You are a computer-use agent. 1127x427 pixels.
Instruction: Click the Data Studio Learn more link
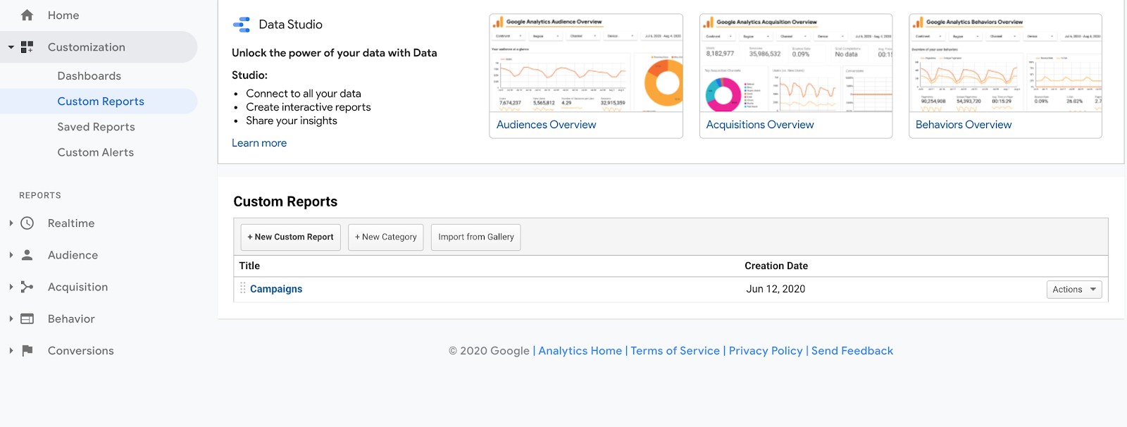[x=259, y=143]
